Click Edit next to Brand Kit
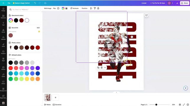This screenshot has width=190, height=106. 38,28
